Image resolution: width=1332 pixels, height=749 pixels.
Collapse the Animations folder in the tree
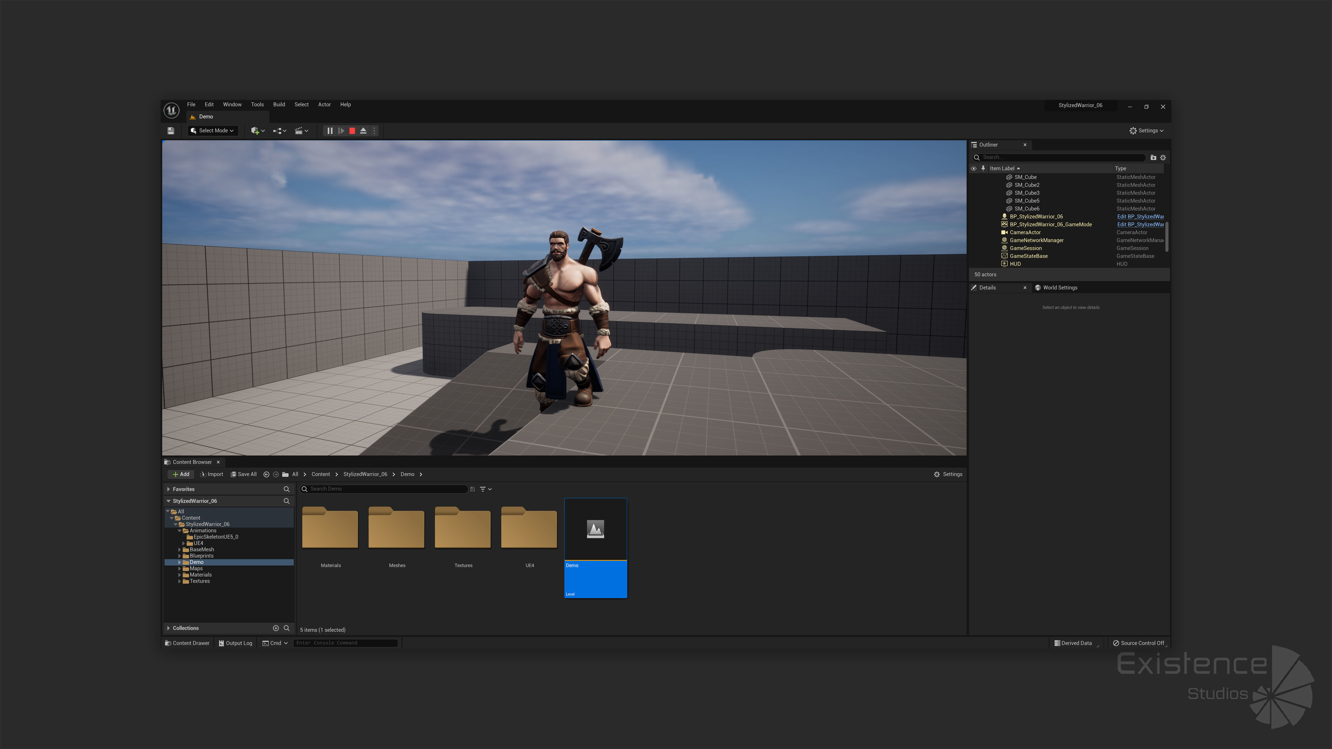(179, 531)
